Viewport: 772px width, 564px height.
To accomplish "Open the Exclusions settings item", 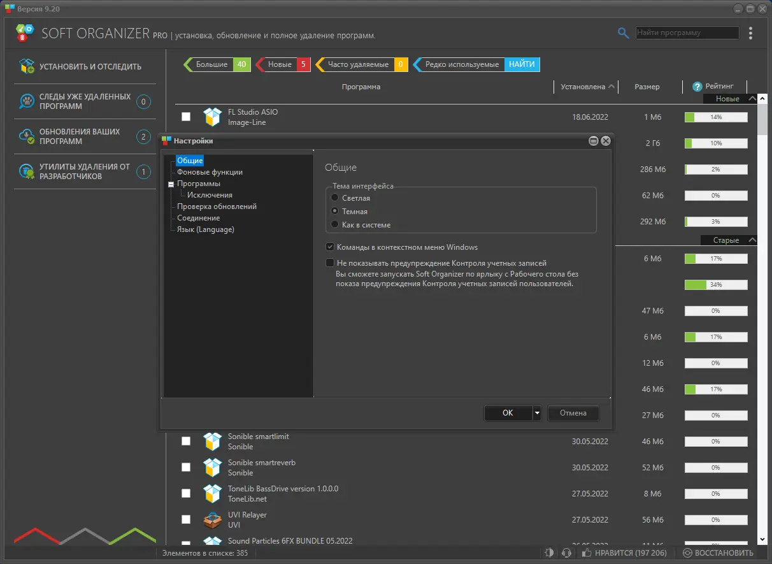I will tap(210, 195).
